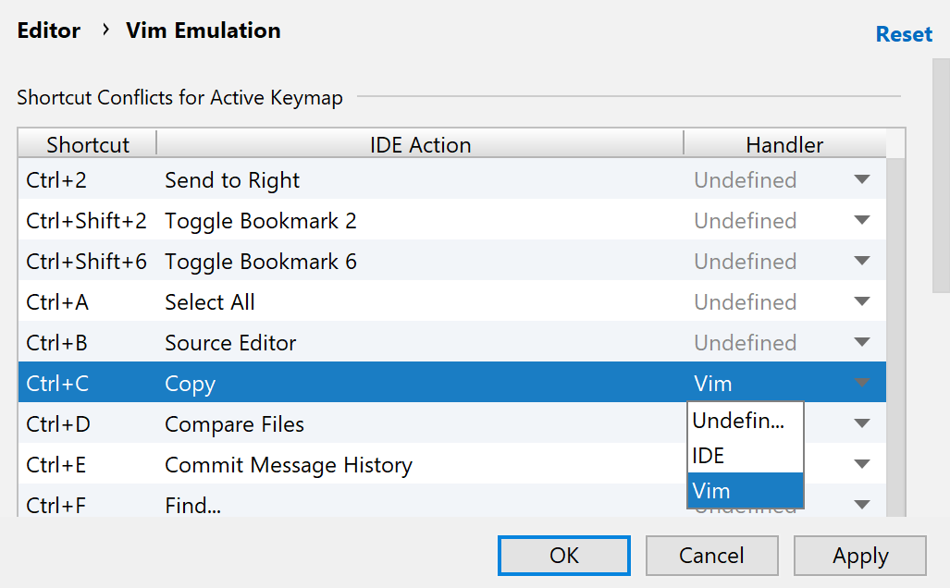
Task: Pick Undefined in the handler popup list
Action: 745,421
